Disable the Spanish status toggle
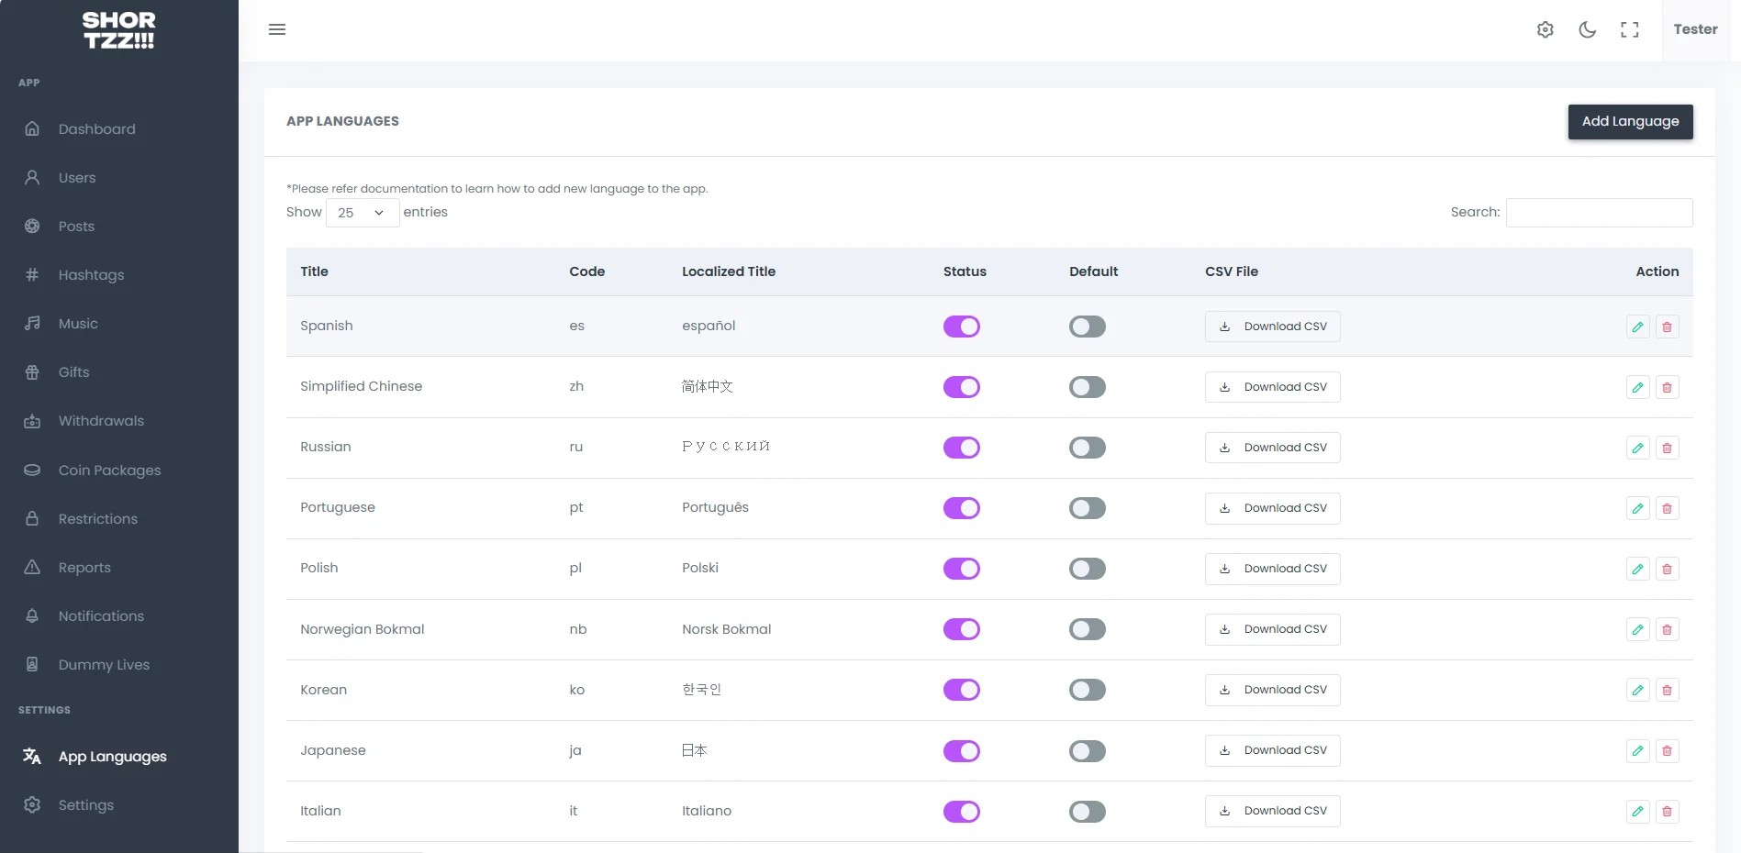1741x853 pixels. [x=961, y=327]
